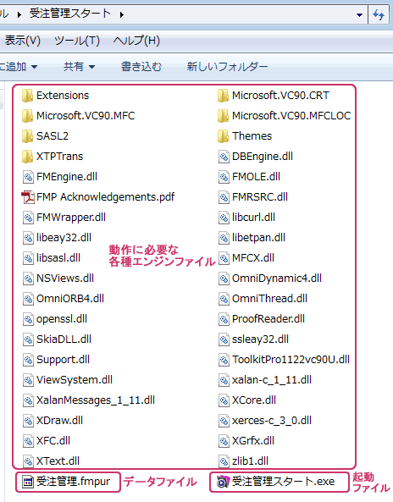The width and height of the screenshot is (393, 502).
Task: Open the 表示(V) menu
Action: click(22, 41)
